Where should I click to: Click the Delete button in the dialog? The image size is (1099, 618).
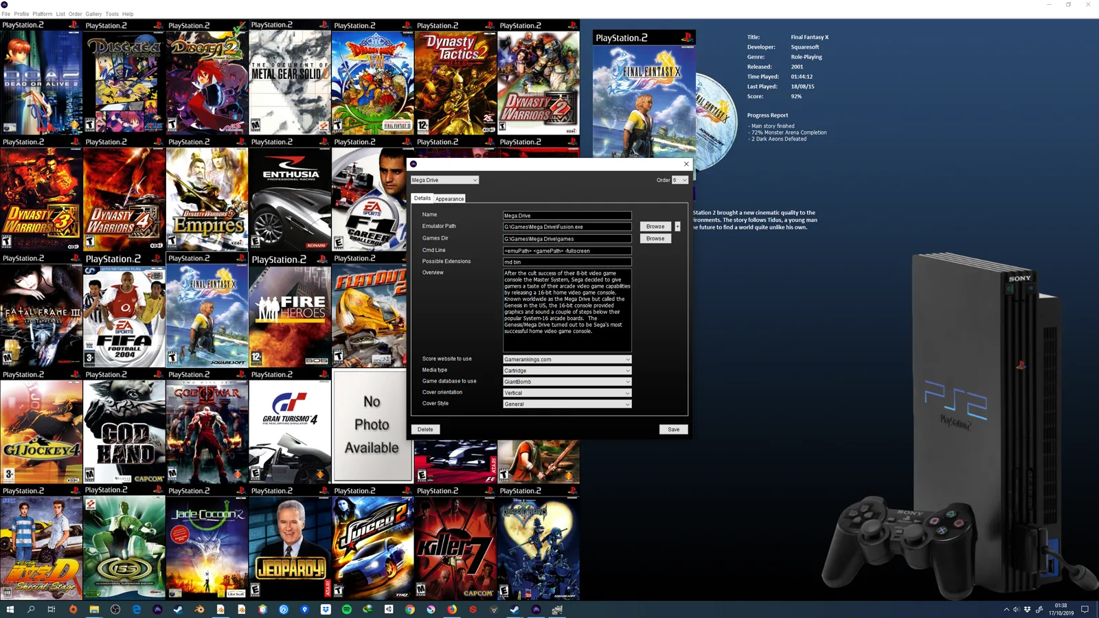(425, 429)
